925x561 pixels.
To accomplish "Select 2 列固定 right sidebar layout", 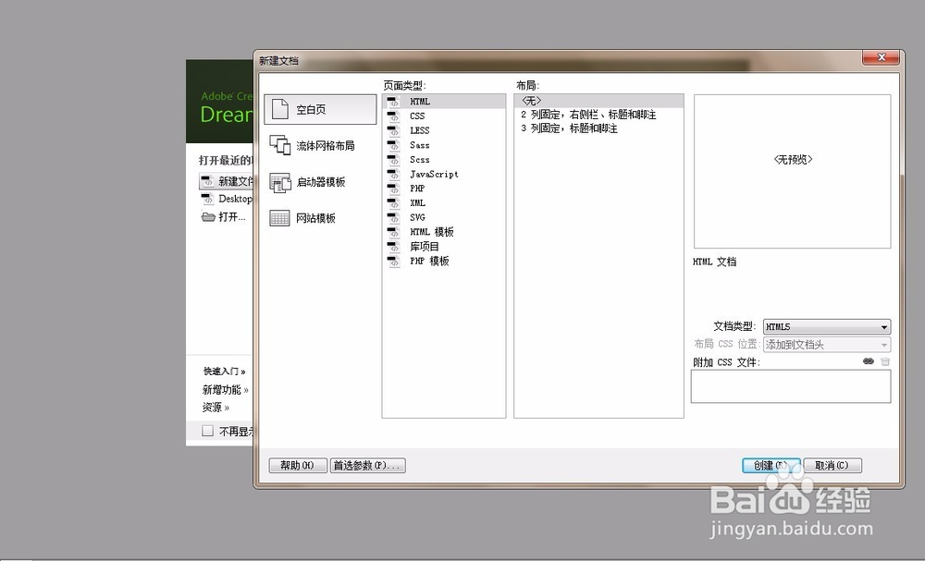I will [598, 115].
